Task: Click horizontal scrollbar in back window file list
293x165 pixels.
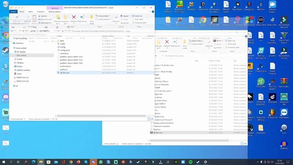Action: (189, 141)
